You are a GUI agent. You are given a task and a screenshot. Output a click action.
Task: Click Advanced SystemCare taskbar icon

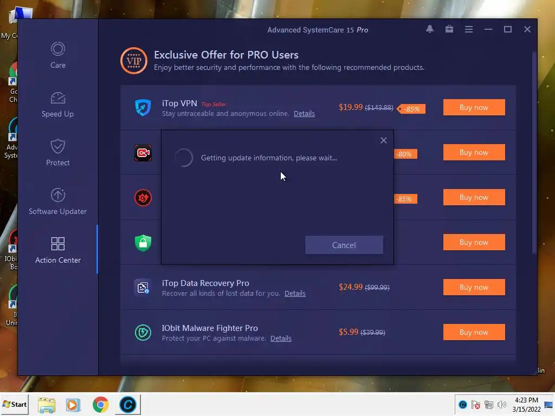click(128, 405)
